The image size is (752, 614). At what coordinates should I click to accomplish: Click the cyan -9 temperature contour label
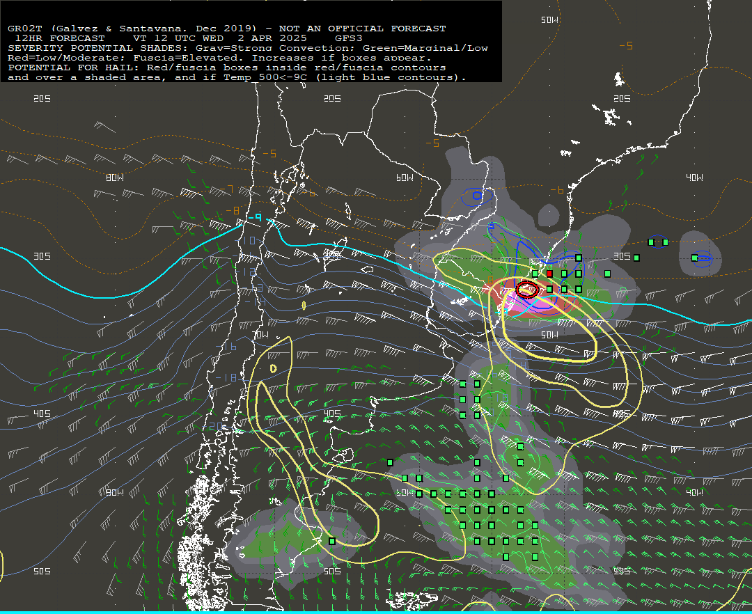[x=255, y=218]
